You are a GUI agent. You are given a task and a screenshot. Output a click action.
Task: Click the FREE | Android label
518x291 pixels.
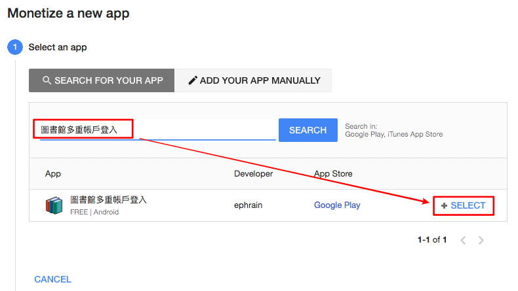point(94,212)
